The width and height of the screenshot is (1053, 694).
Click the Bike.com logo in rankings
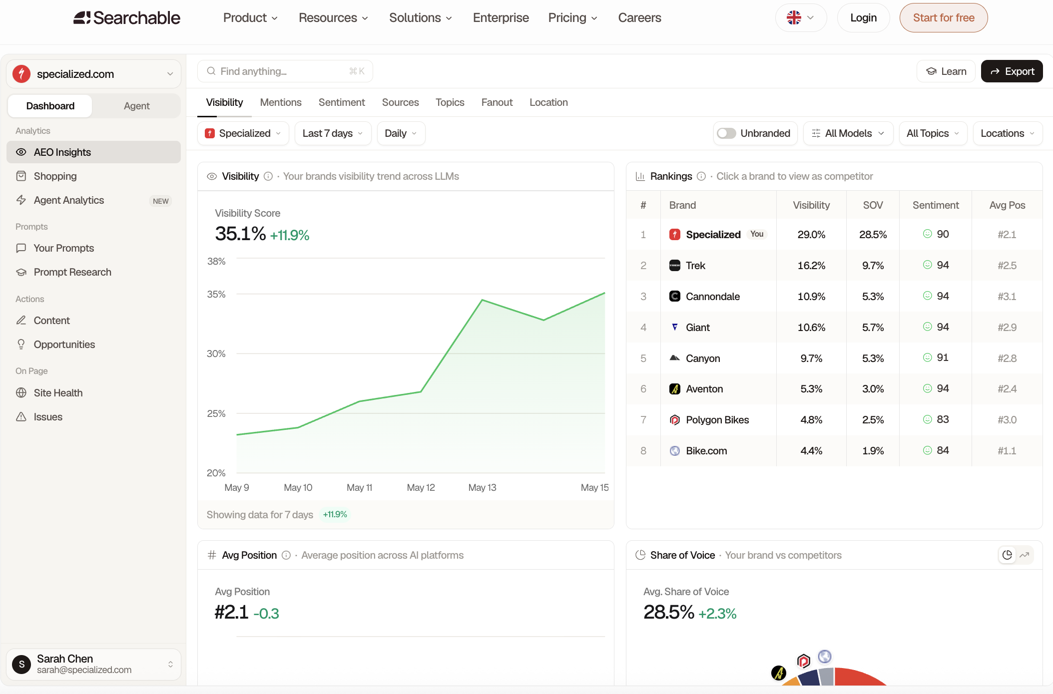point(675,451)
